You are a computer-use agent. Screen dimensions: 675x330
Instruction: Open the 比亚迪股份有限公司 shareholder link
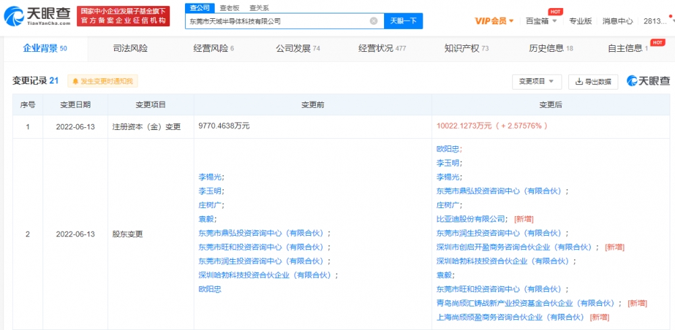tap(471, 219)
